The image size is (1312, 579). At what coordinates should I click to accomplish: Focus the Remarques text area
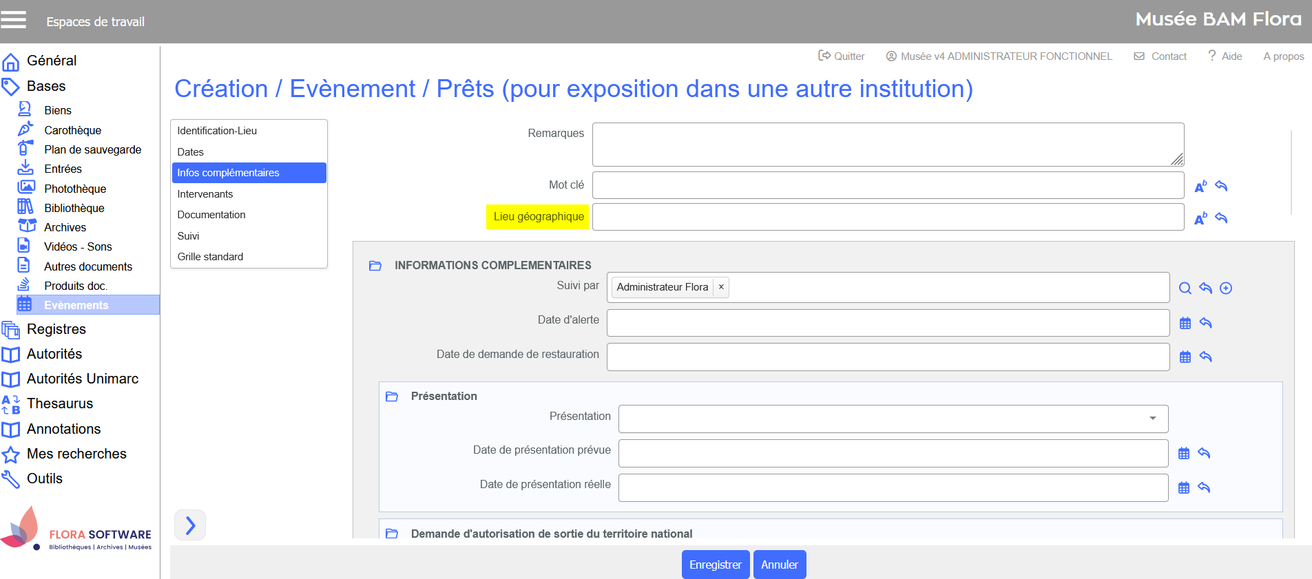pyautogui.click(x=888, y=145)
